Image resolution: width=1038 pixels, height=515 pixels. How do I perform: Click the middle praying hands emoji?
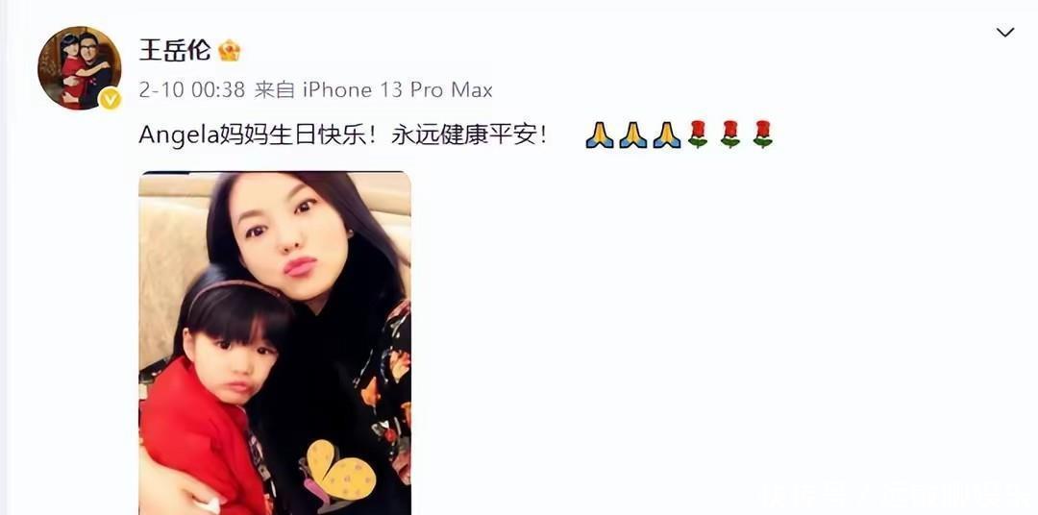tap(632, 135)
